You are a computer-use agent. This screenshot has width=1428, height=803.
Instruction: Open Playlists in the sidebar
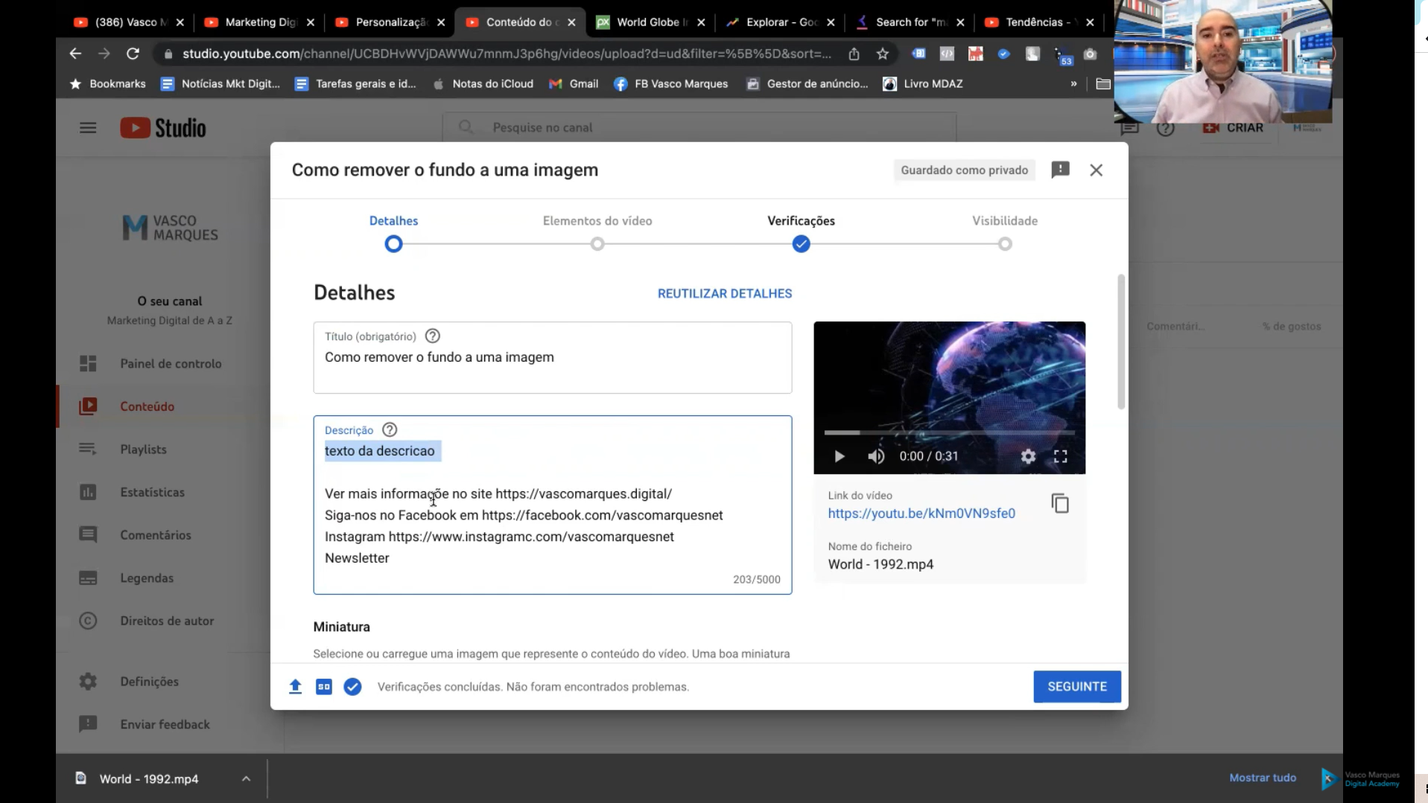click(142, 449)
